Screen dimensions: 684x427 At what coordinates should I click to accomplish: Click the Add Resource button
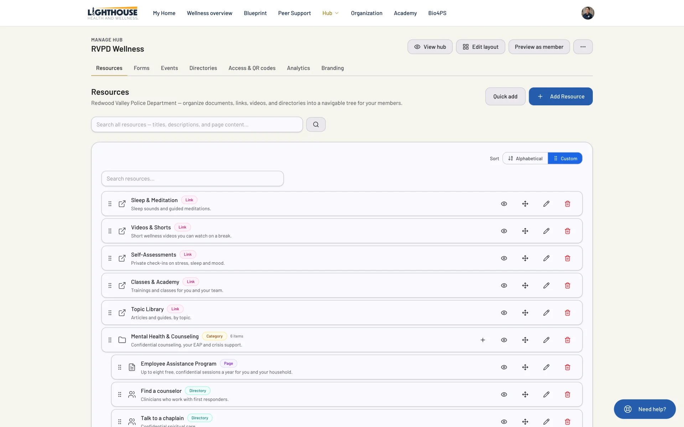tap(560, 96)
